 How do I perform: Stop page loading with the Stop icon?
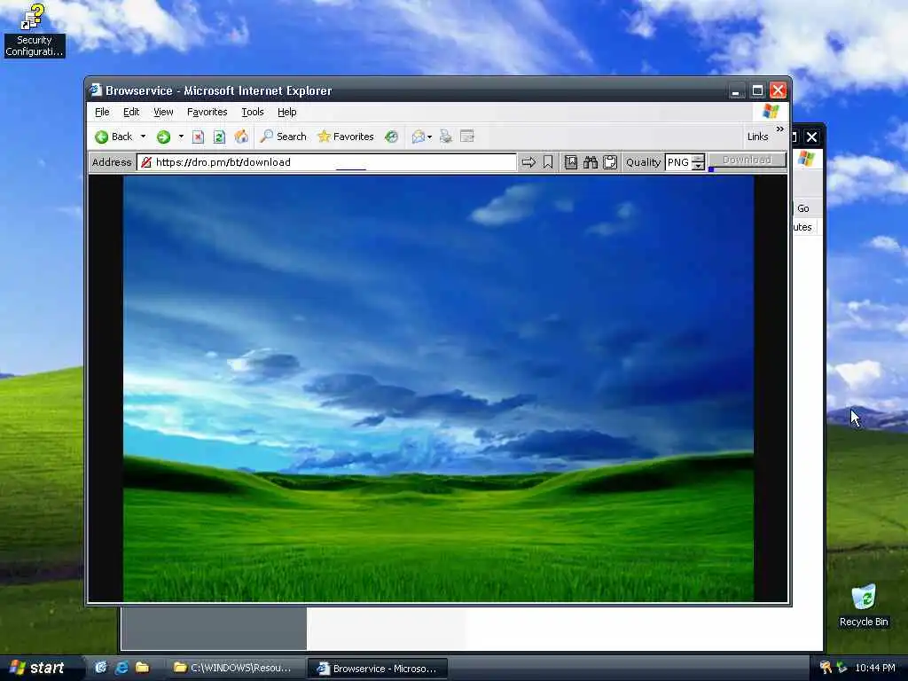coord(198,137)
